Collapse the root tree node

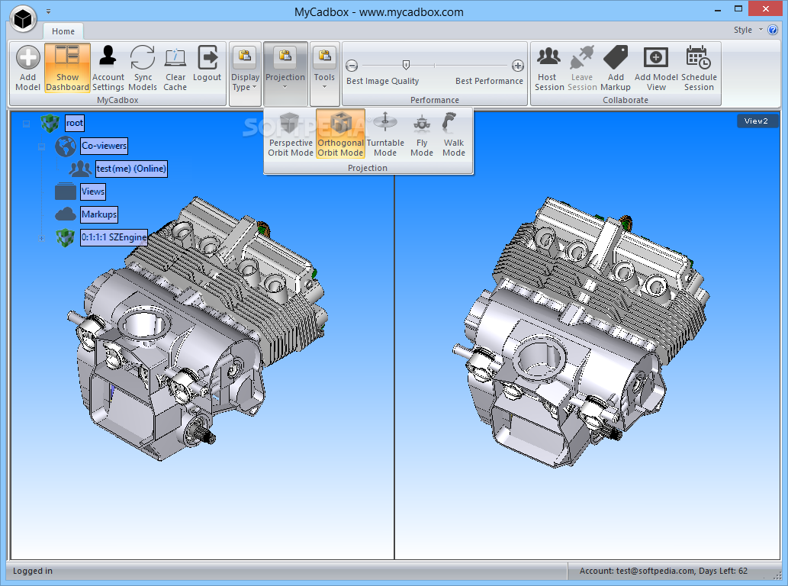[26, 124]
